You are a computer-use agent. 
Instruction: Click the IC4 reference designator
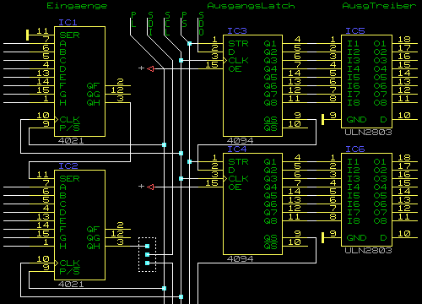(x=237, y=149)
